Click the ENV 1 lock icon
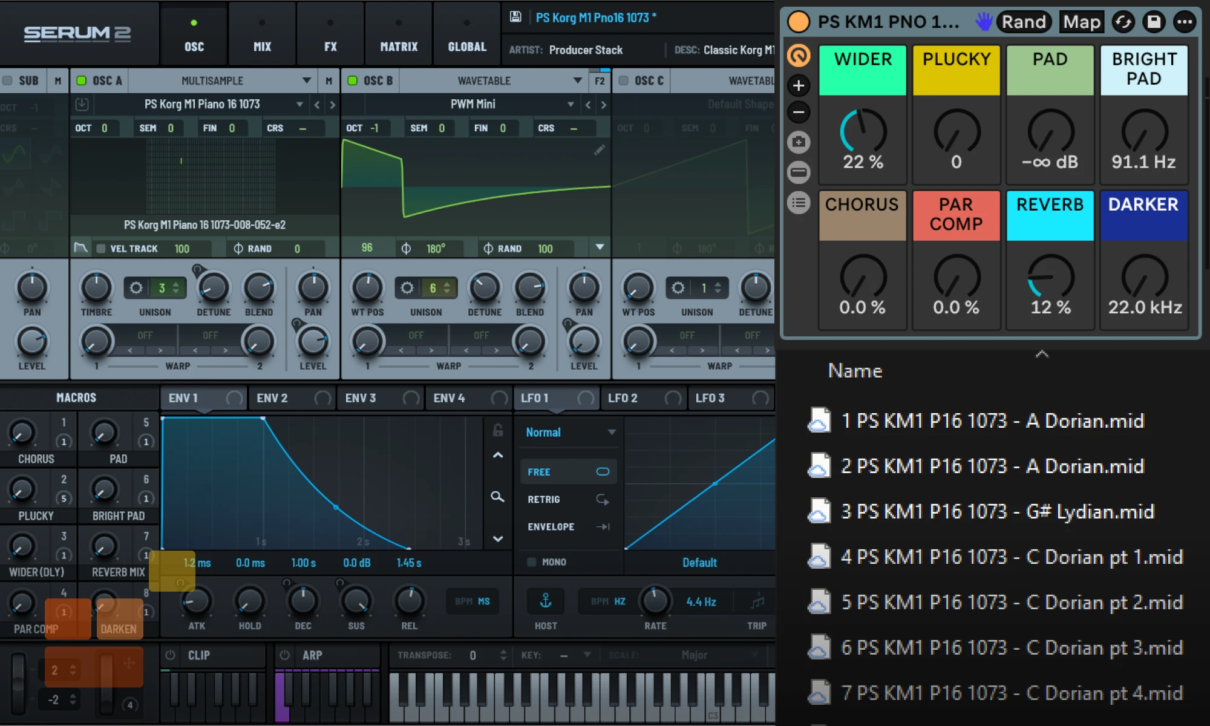Image resolution: width=1210 pixels, height=726 pixels. click(498, 430)
